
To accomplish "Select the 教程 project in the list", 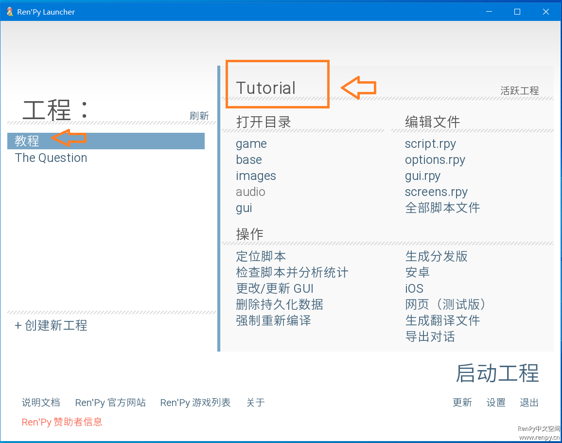I will 27,141.
